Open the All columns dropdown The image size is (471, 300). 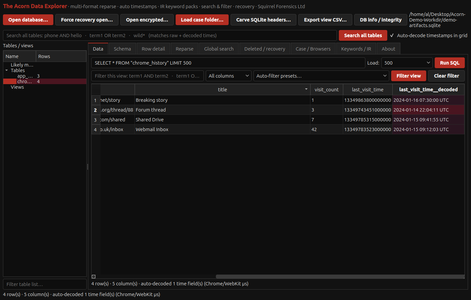click(x=229, y=76)
